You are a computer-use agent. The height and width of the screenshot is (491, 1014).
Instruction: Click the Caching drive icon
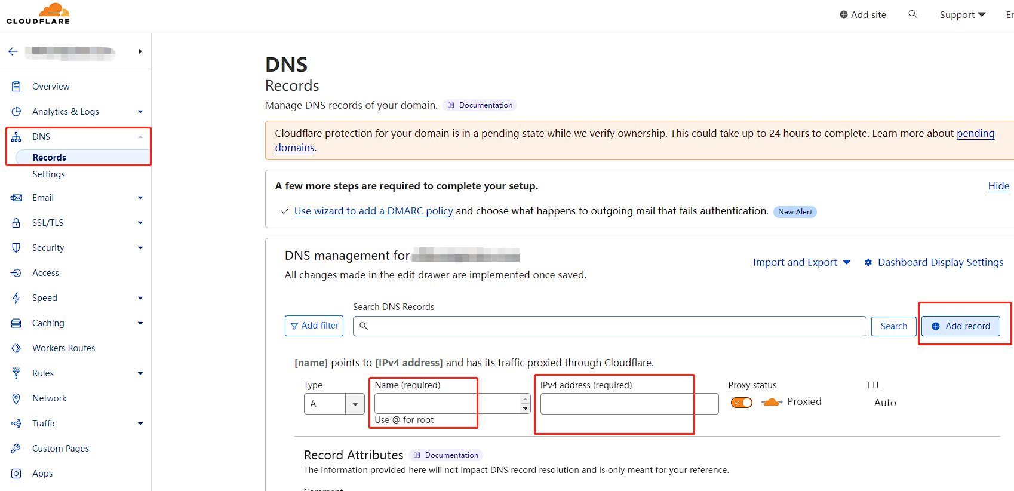coord(16,323)
